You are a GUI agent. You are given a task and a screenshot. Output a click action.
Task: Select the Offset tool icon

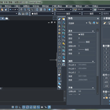click(x=59, y=30)
